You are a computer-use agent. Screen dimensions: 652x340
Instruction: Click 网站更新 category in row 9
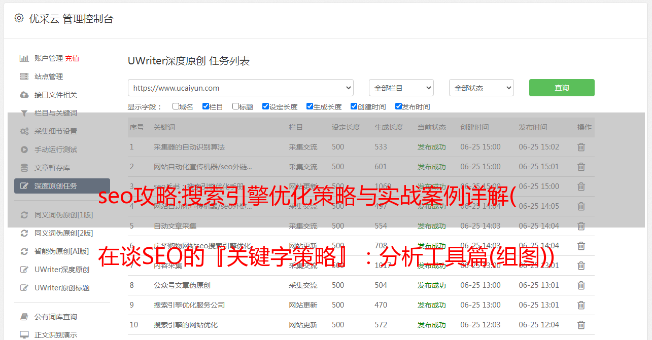(303, 305)
